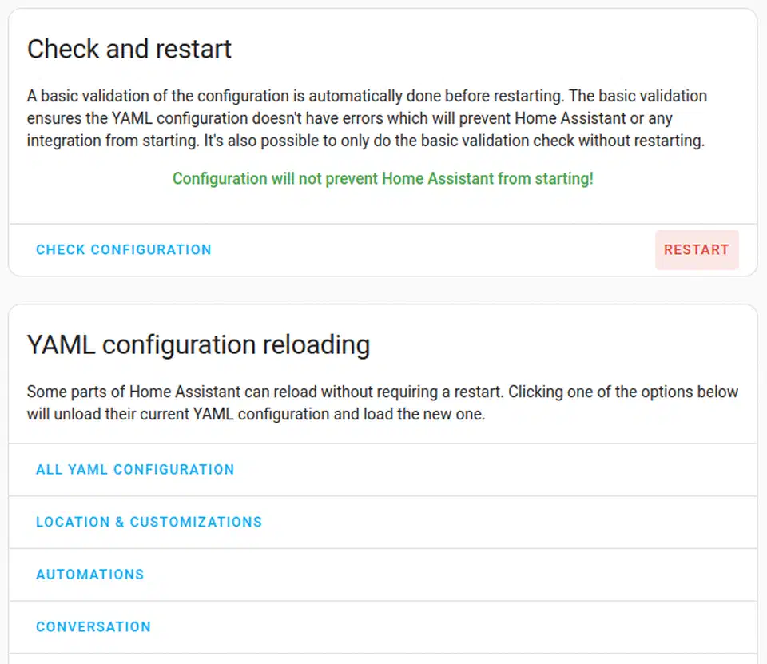The width and height of the screenshot is (767, 664).
Task: Select Location & Customizations reload entry
Action: coord(149,522)
